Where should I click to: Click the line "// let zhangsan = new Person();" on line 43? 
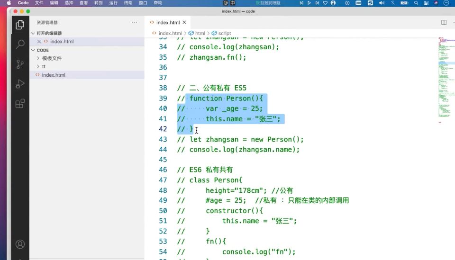coord(240,139)
